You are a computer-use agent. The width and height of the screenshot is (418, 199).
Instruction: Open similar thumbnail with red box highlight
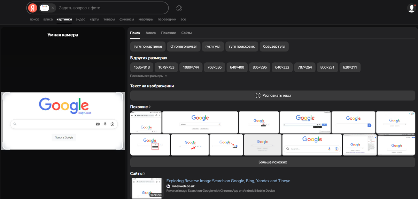tap(150, 145)
